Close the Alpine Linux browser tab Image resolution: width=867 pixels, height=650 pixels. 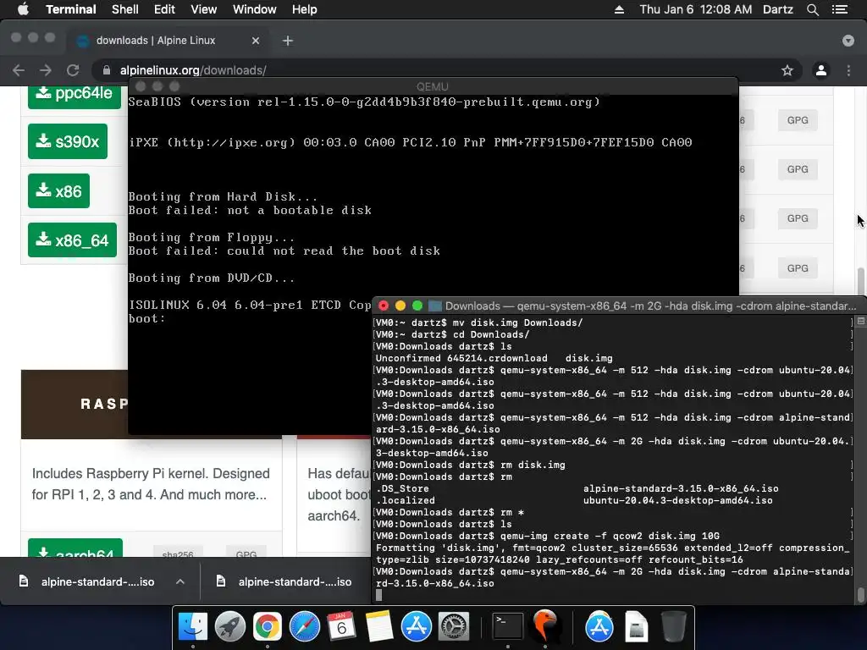click(256, 41)
